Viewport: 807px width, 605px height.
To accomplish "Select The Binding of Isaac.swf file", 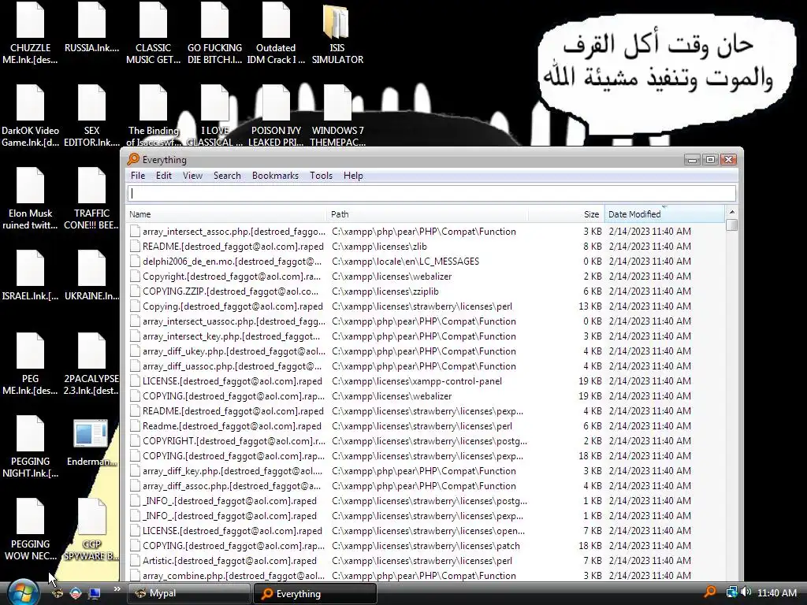I will click(x=153, y=117).
